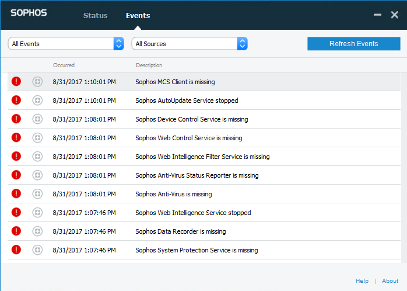Click timestamp of the AutoUpdate Service event
Screen dimensions: 407x291
point(84,101)
